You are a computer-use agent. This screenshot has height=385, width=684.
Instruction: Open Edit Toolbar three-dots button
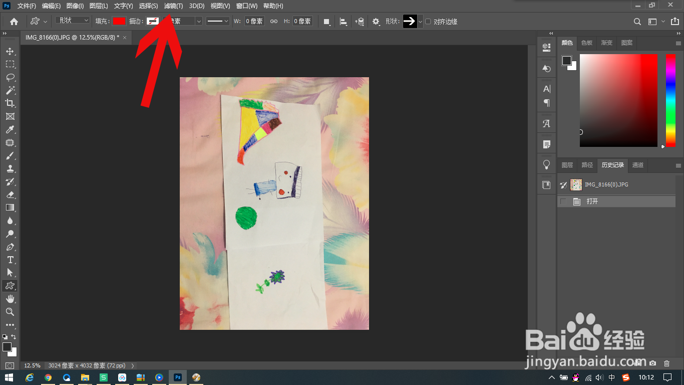click(x=10, y=325)
